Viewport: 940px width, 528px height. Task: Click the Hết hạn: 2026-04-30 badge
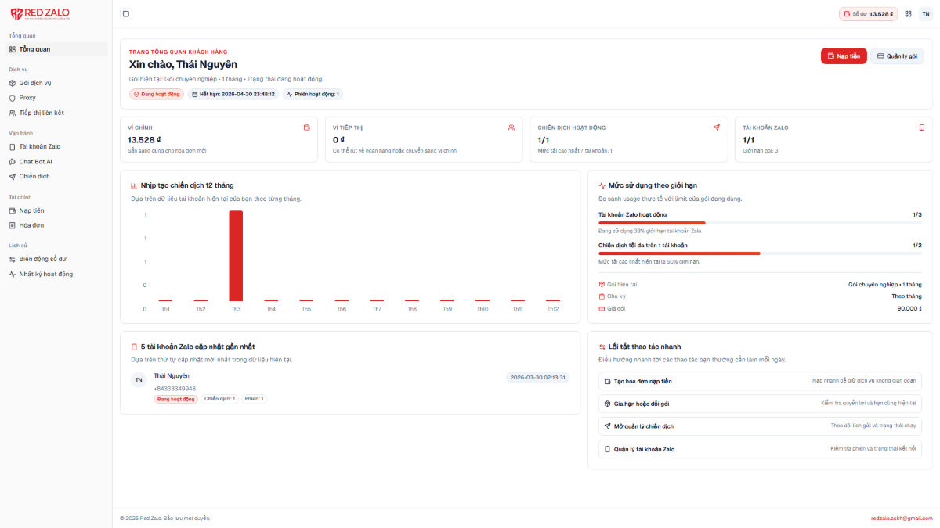233,94
